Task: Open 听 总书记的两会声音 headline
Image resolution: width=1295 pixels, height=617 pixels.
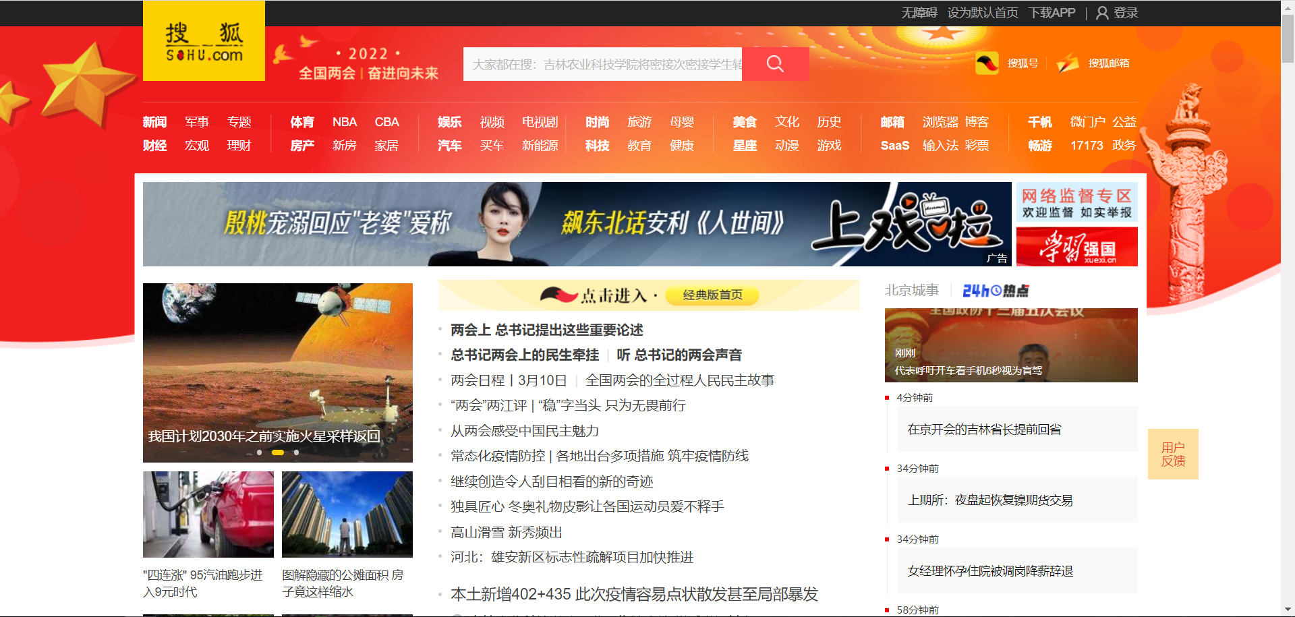Action: tap(679, 355)
